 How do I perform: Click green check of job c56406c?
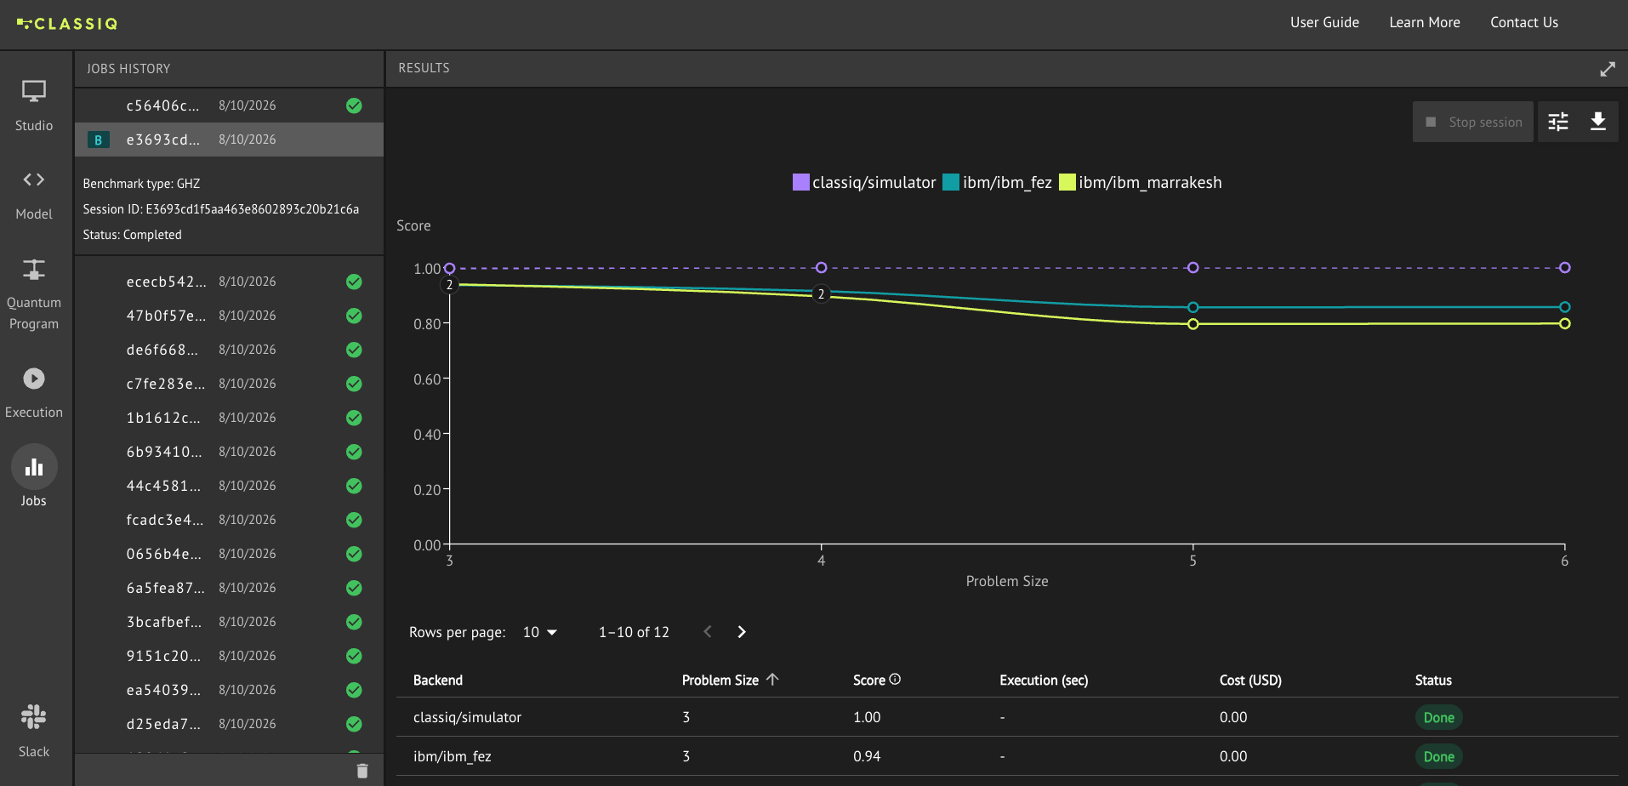point(354,105)
